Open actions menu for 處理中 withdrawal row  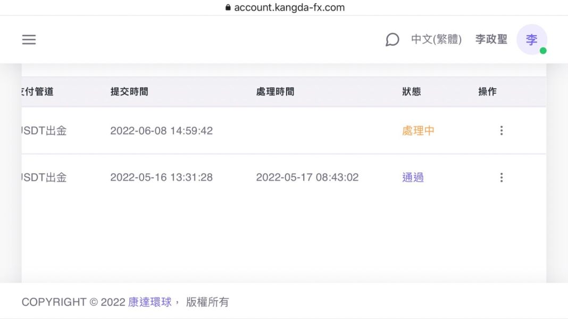[x=502, y=130]
